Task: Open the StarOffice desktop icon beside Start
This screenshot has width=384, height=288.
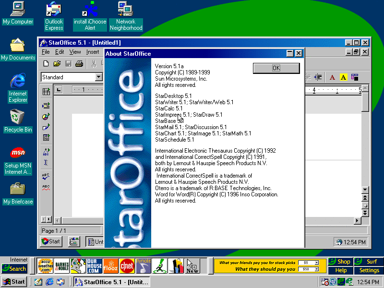Action: coord(74,242)
